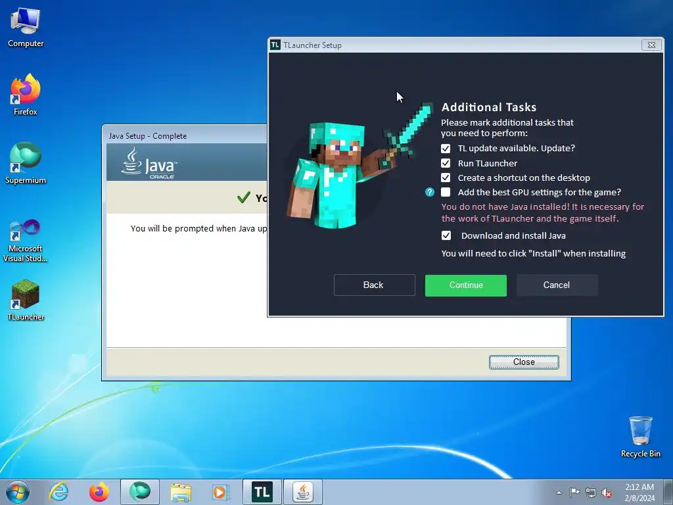
Task: Click the Java Setup - Complete title bar
Action: [x=185, y=135]
